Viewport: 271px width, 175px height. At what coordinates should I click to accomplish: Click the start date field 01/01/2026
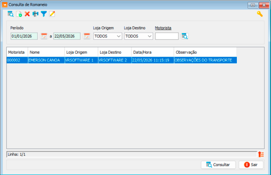pyautogui.click(x=24, y=36)
